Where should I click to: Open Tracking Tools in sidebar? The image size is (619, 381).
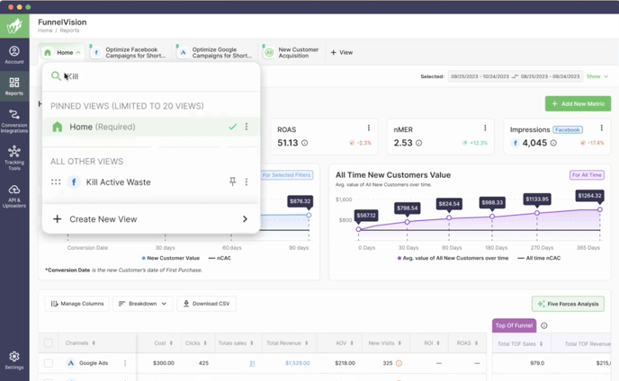pos(14,158)
